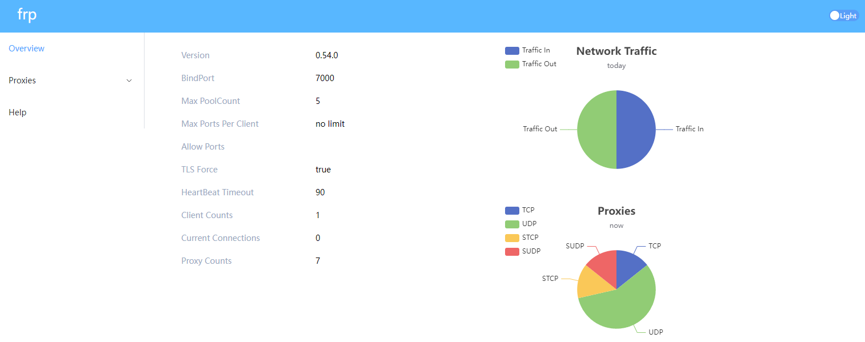This screenshot has height=342, width=865.
Task: Toggle Traffic Out legend swatch
Action: (512, 65)
